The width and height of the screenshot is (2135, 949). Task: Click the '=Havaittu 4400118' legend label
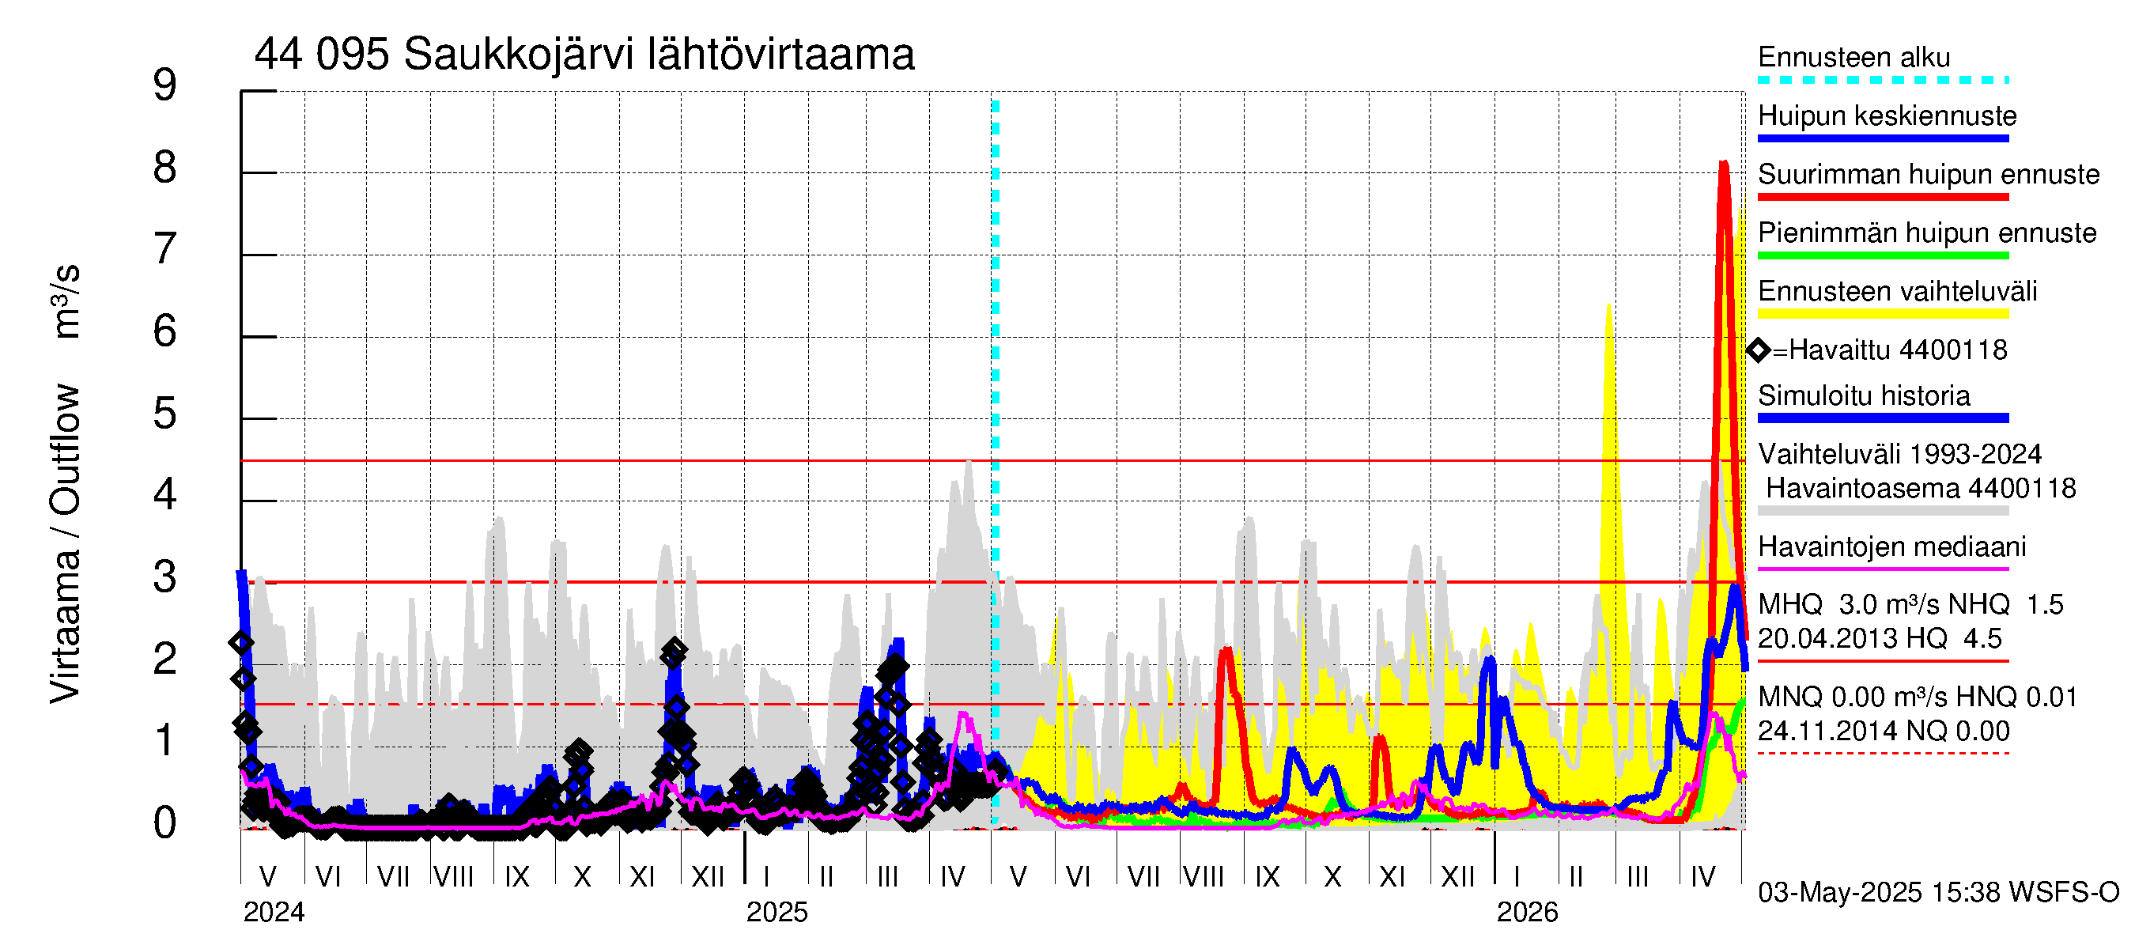(x=1890, y=350)
